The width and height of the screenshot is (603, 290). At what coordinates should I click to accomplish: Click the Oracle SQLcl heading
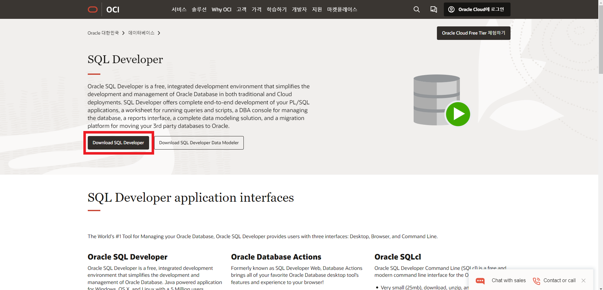coord(398,257)
